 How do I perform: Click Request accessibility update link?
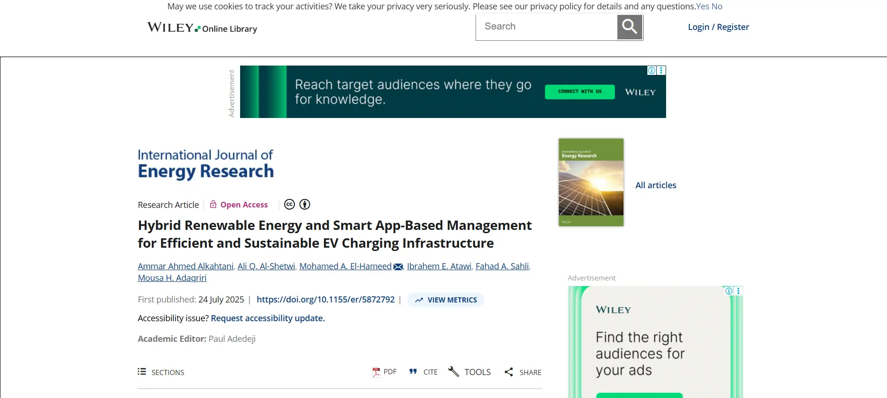click(x=268, y=318)
